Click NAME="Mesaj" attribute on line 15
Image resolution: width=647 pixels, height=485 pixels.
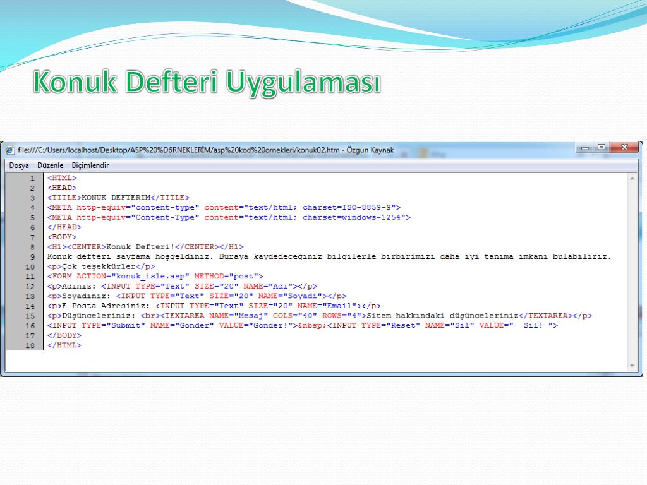[238, 316]
